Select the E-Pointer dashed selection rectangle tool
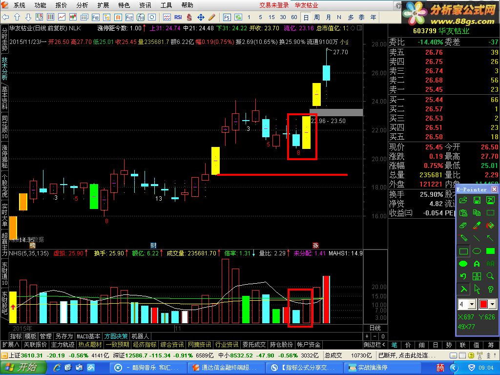This screenshot has height=375, width=500. point(490,213)
